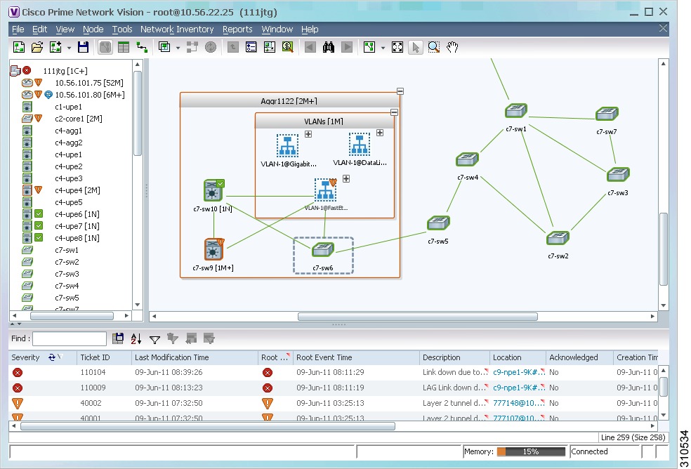Select the ticket 110009 row
The image size is (691, 469).
coord(333,388)
